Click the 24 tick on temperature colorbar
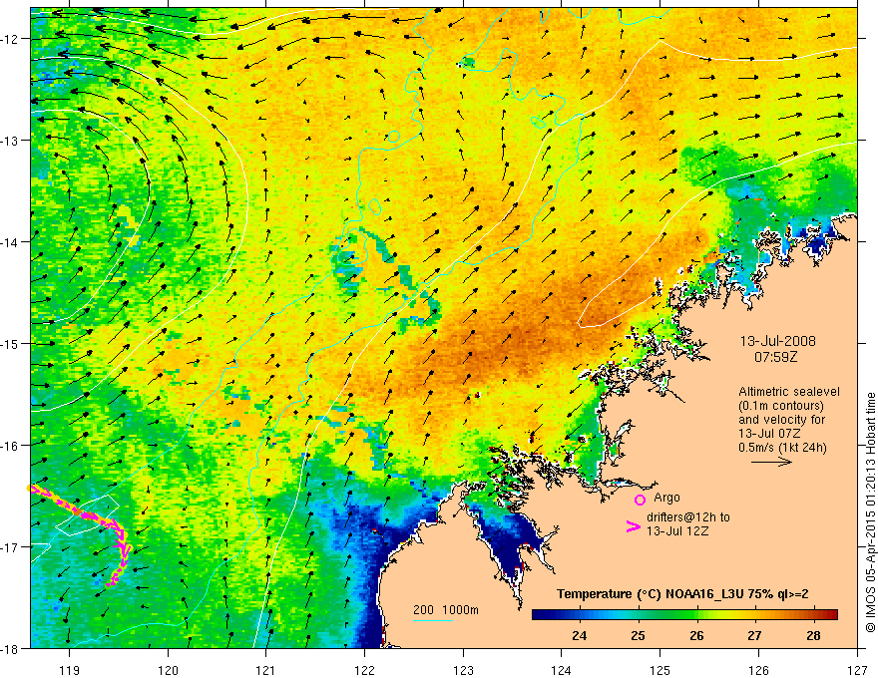 [x=579, y=636]
